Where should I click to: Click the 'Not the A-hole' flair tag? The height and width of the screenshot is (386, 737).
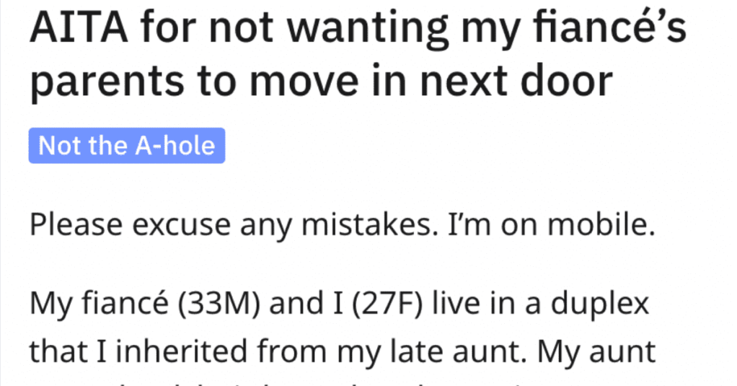click(x=127, y=146)
